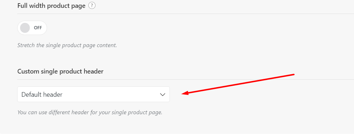
Task: Enable full width layout with the OFF toggle
Action: [32, 28]
